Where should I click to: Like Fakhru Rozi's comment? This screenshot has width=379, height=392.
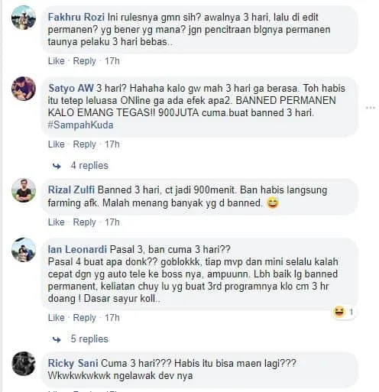[56, 61]
